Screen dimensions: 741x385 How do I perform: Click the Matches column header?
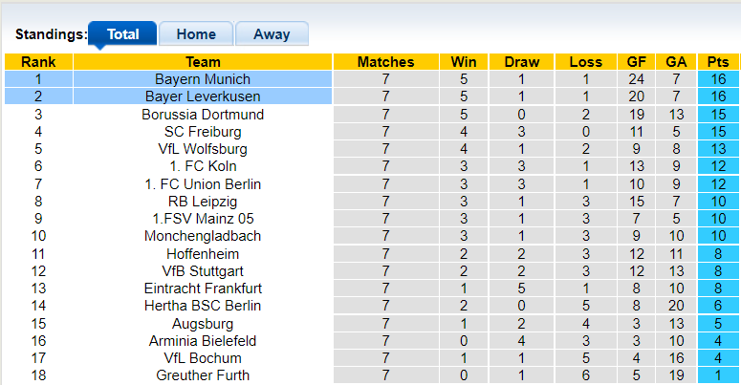385,62
